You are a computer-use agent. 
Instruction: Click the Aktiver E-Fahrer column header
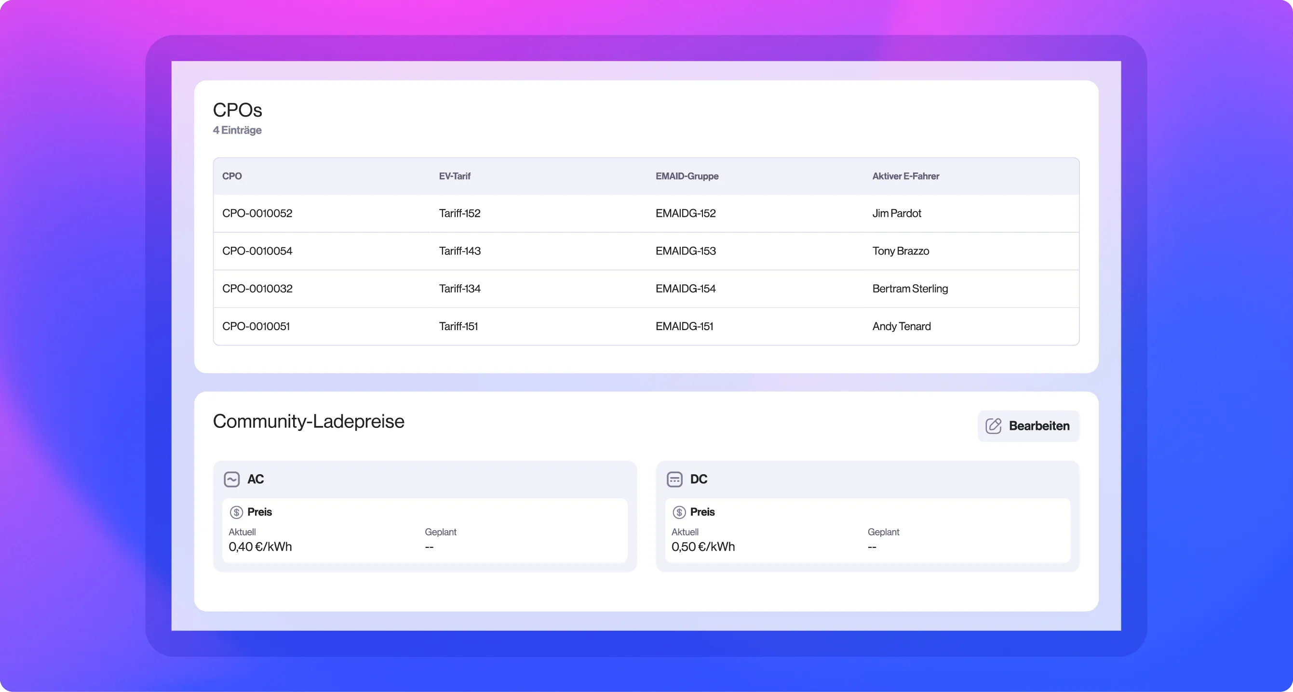tap(905, 176)
